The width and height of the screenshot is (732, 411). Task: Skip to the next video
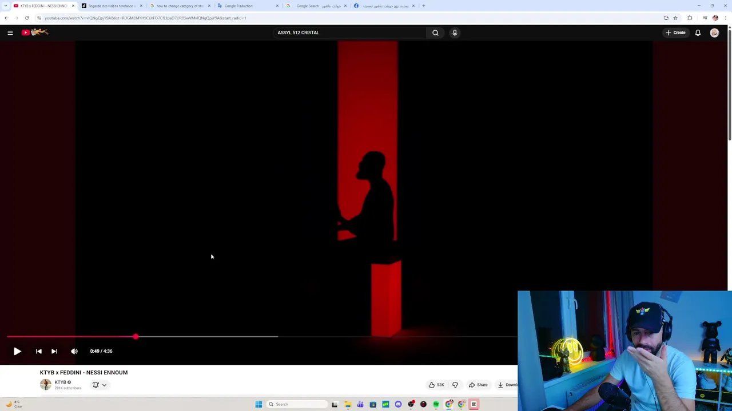(54, 351)
